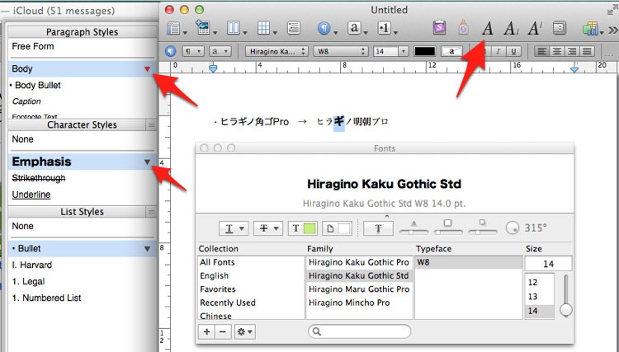The width and height of the screenshot is (619, 352).
Task: Expand the Emphasis character style arrow
Action: [x=147, y=162]
